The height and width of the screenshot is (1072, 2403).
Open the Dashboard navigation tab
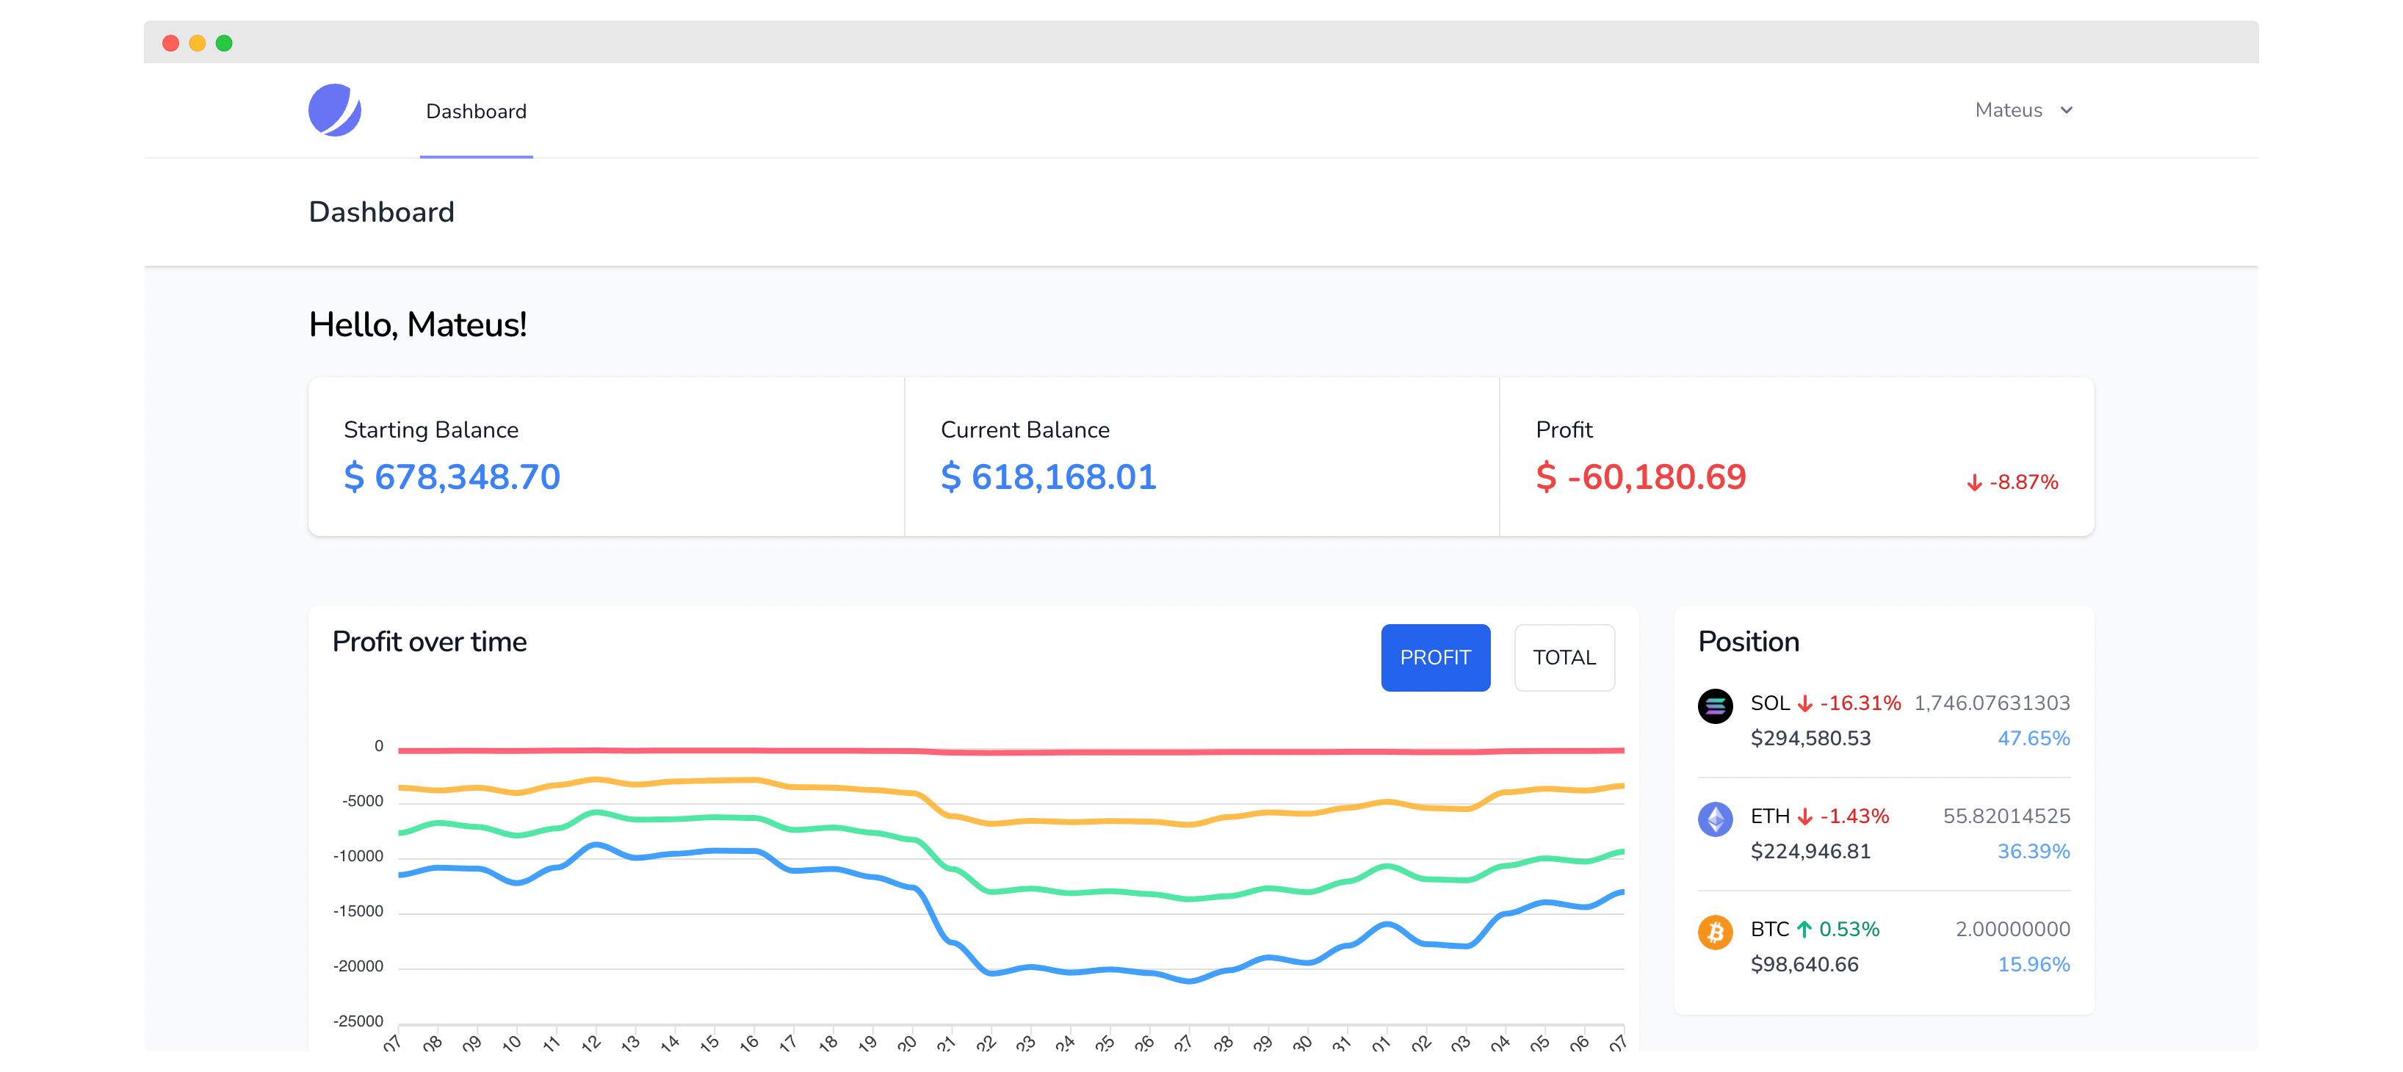pyautogui.click(x=476, y=111)
